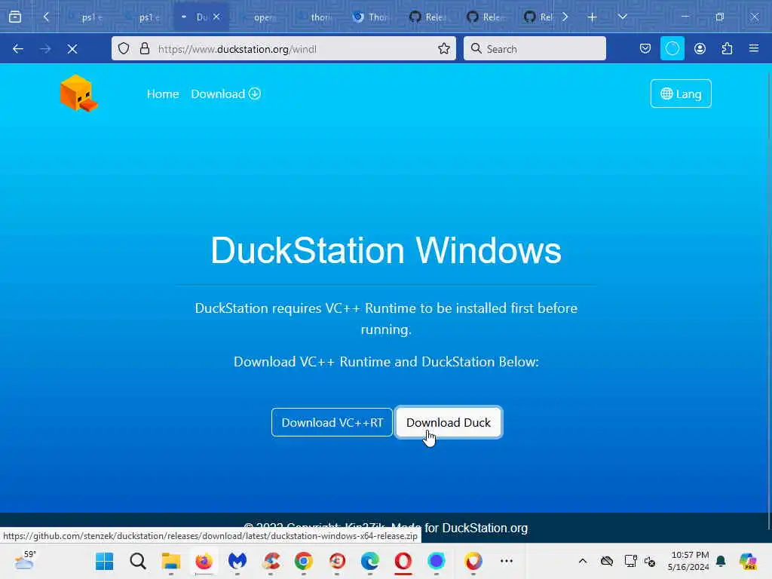
Task: Open the Home link in navbar
Action: pos(163,94)
